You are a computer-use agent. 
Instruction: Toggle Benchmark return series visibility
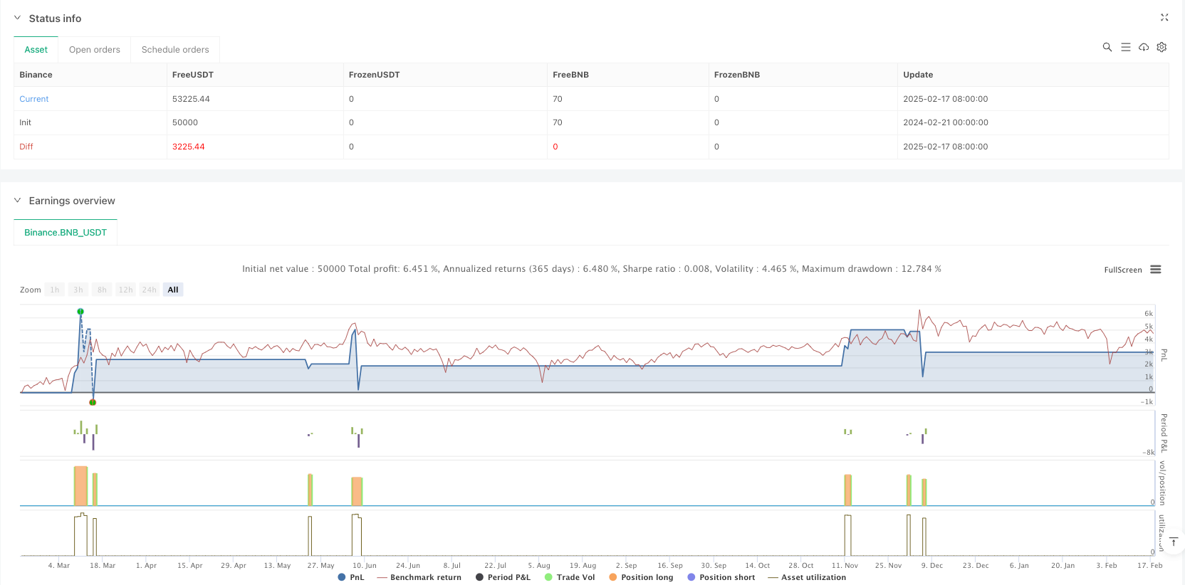click(419, 577)
